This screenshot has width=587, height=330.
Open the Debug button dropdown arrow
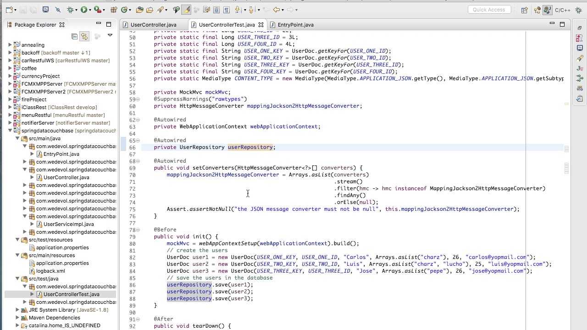click(x=77, y=10)
